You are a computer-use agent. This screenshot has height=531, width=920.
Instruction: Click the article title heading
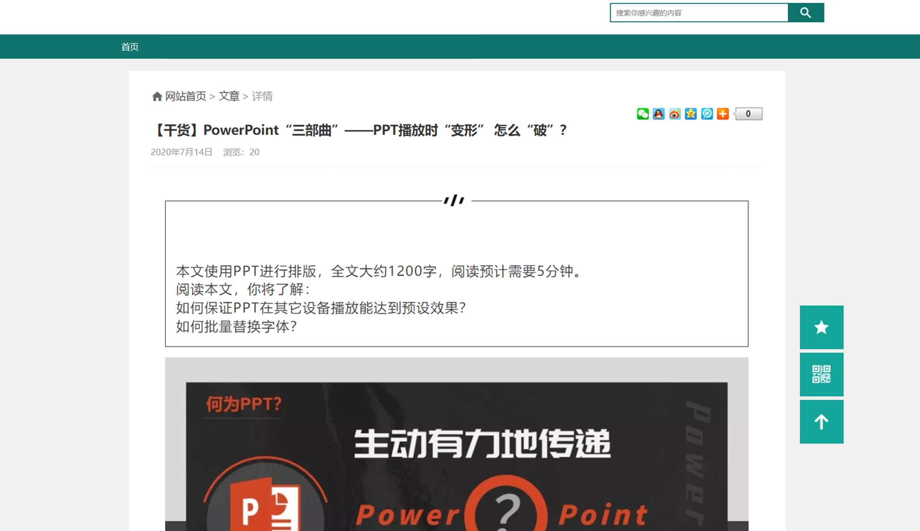[x=359, y=130]
